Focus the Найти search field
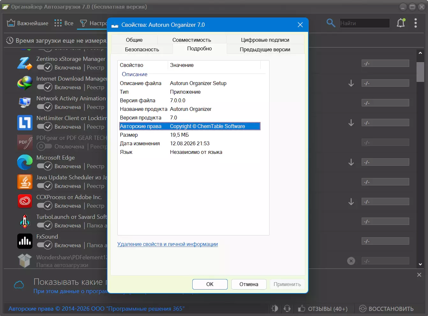The width and height of the screenshot is (428, 316). [x=365, y=23]
